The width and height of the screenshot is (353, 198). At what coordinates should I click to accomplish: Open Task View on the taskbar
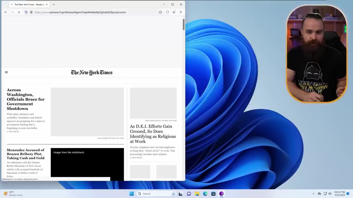pos(180,194)
